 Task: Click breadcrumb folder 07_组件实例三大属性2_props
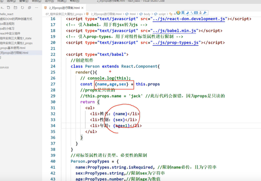pos(64,14)
